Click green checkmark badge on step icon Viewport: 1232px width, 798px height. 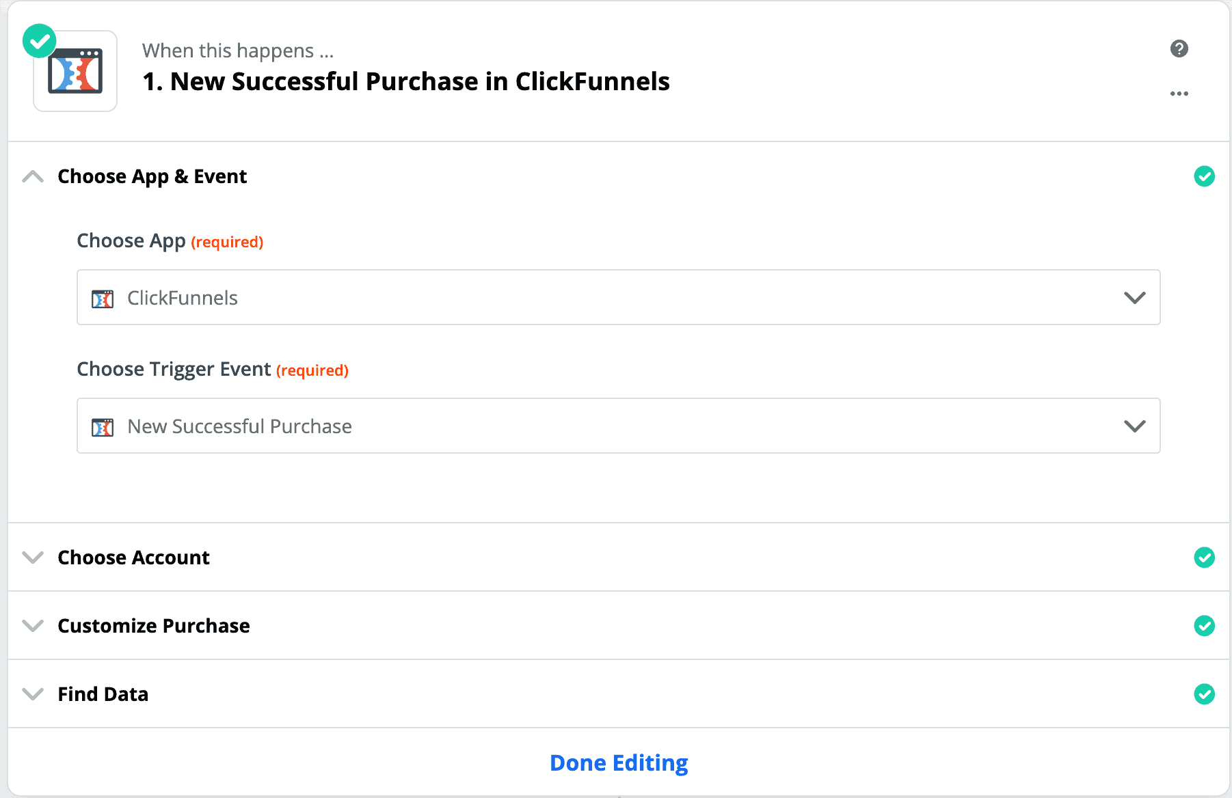point(40,41)
